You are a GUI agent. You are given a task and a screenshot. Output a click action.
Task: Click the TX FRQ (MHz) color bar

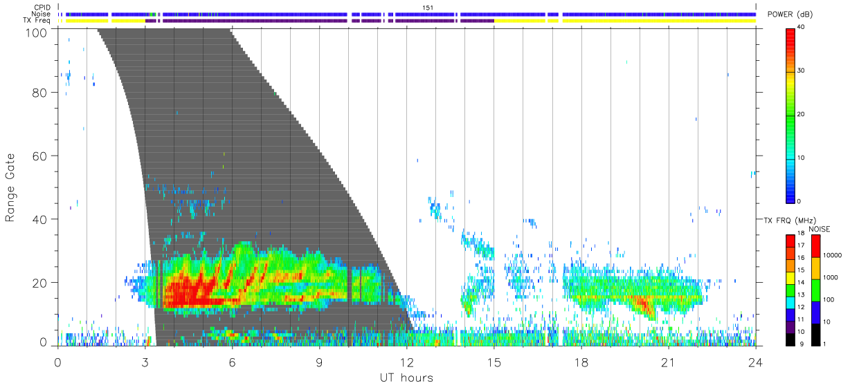[790, 289]
